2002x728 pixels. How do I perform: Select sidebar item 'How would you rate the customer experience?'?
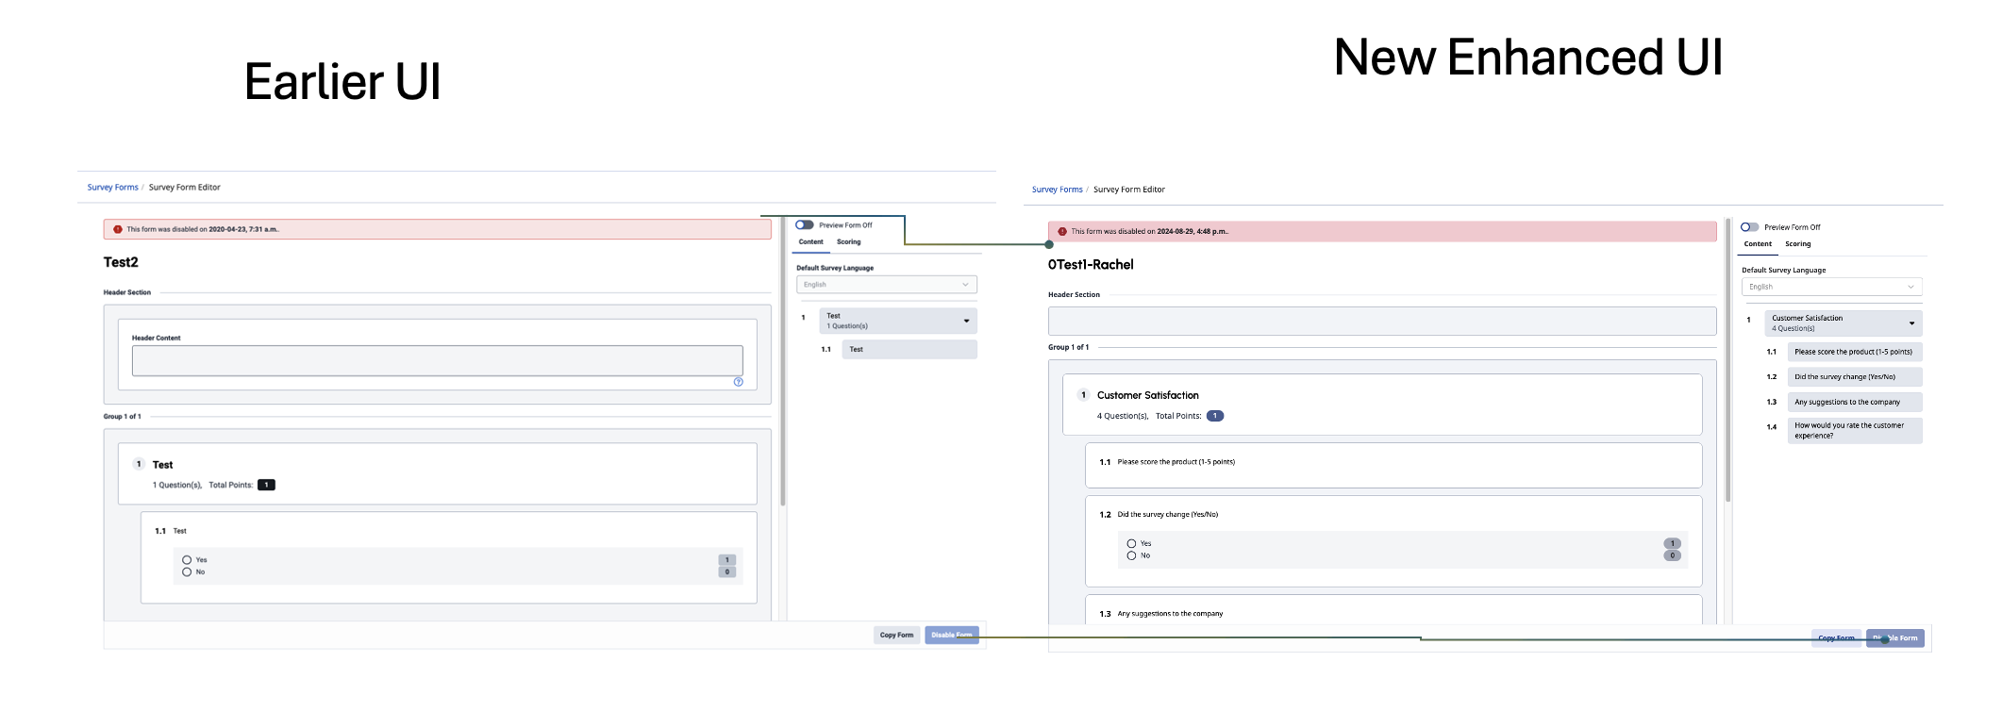tap(1854, 431)
